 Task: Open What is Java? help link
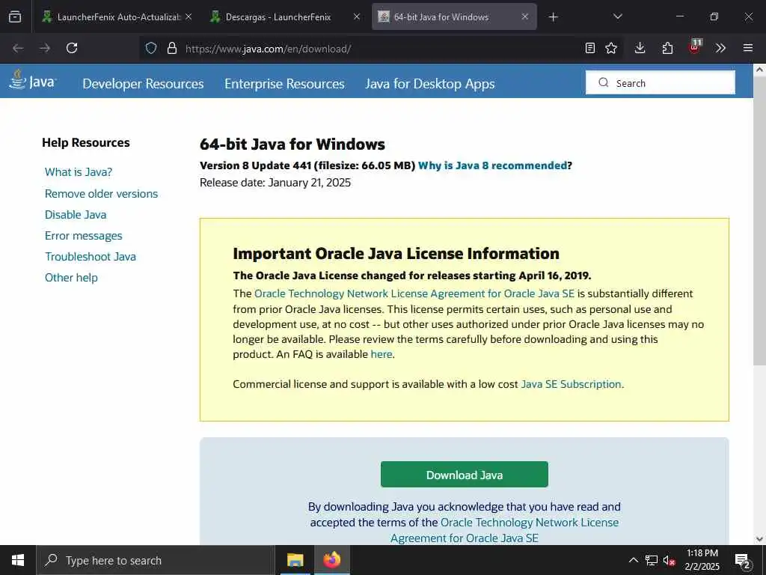coord(79,172)
